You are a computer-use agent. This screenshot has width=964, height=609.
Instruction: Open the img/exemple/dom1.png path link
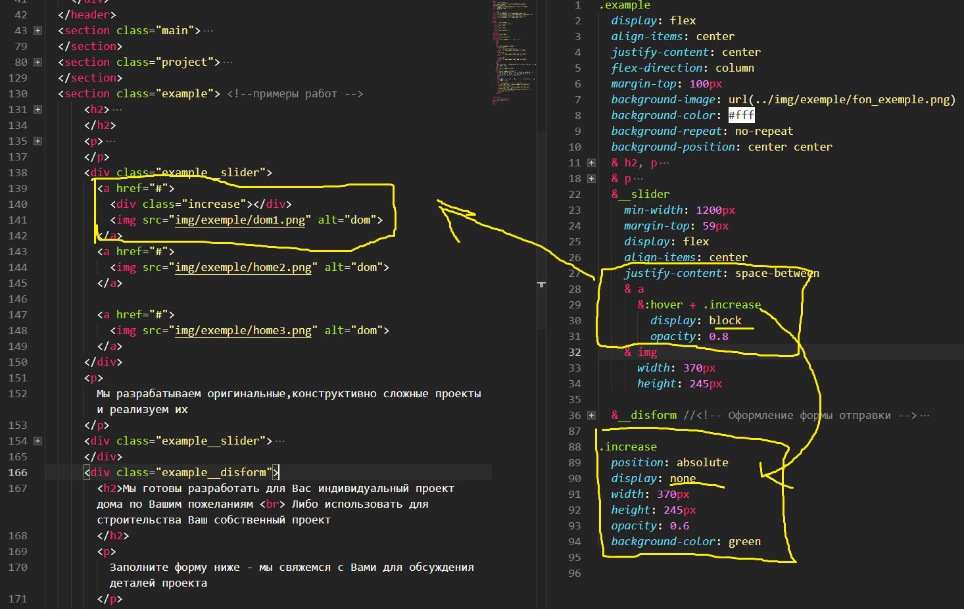[x=240, y=220]
